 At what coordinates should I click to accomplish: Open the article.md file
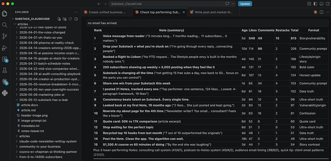29,110
